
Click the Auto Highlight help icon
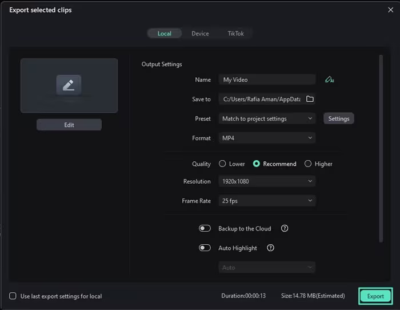pos(271,248)
